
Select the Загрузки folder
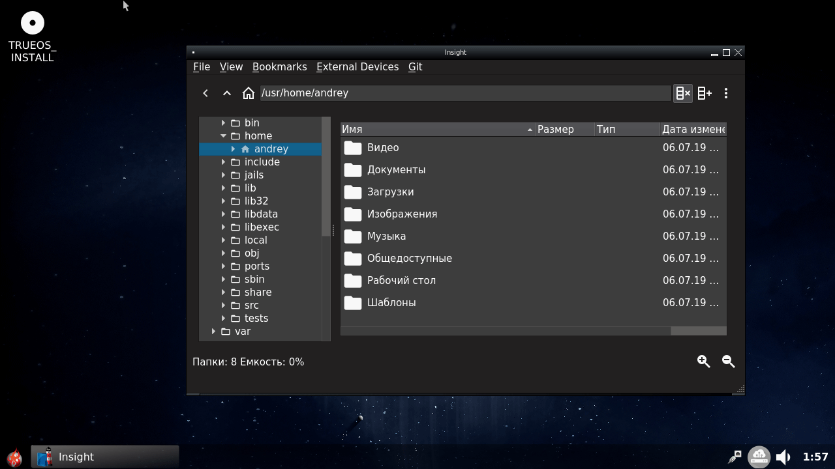point(390,192)
